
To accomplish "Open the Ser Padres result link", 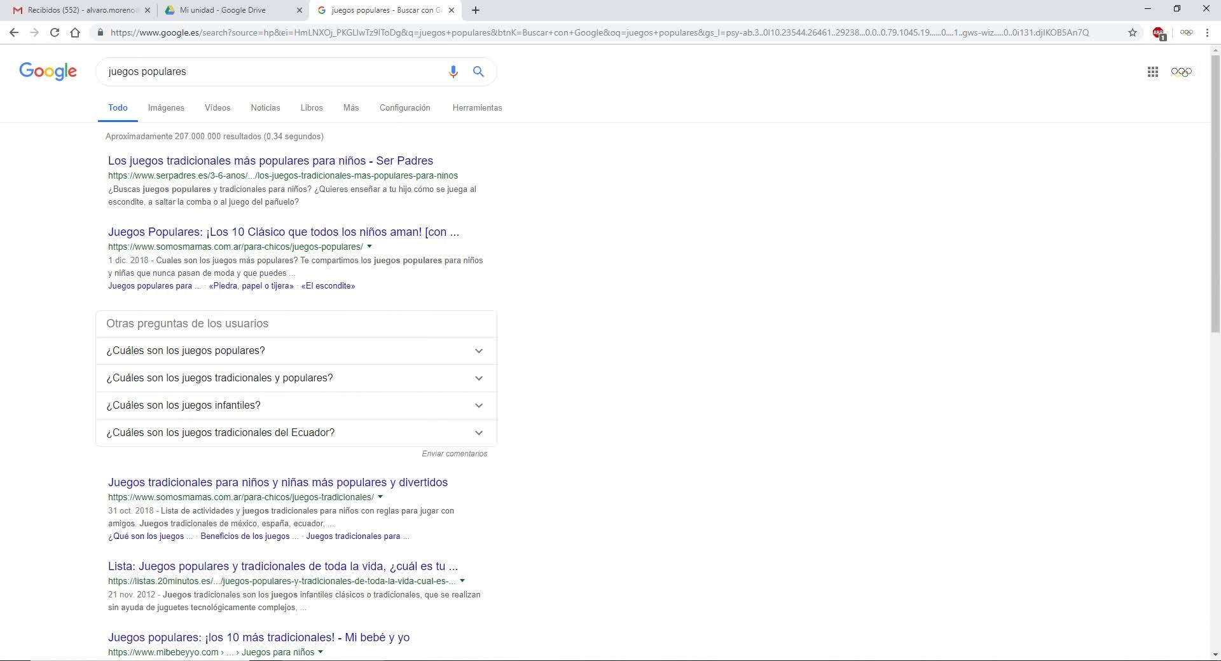I will point(270,161).
